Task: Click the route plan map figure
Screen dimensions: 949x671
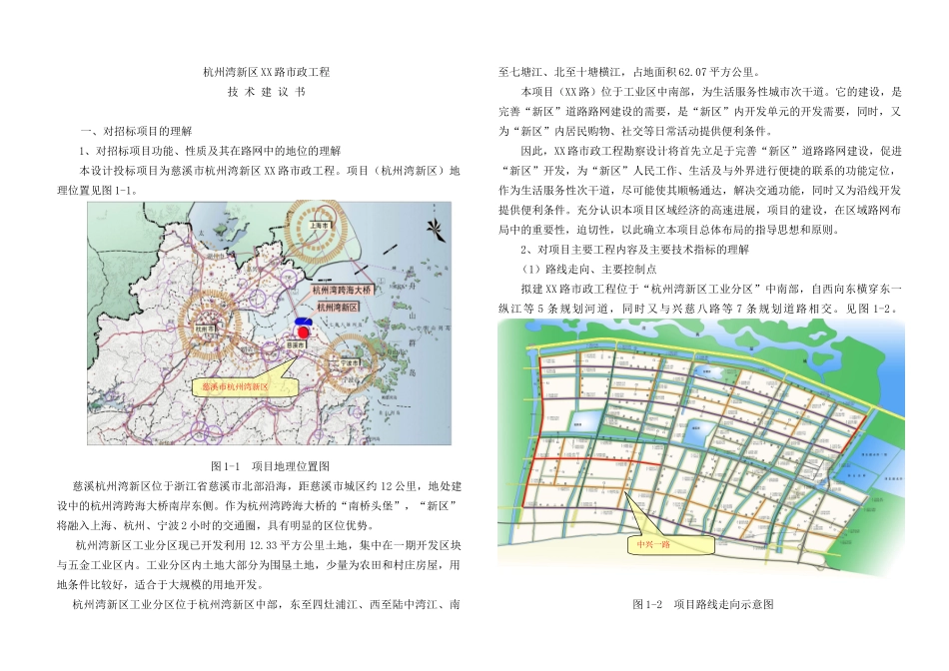Action: click(701, 447)
